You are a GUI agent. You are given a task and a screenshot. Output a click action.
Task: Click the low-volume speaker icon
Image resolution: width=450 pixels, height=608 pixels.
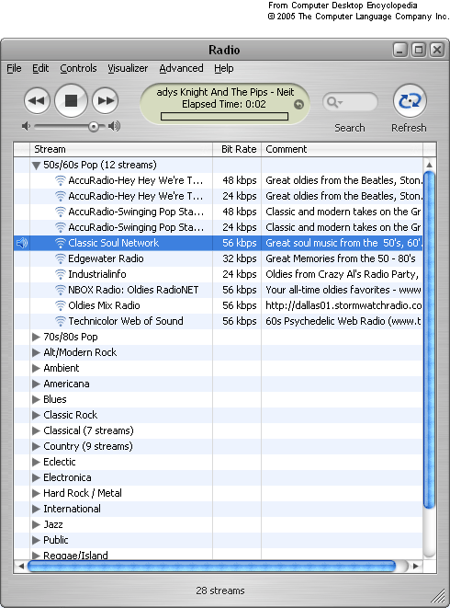click(26, 126)
